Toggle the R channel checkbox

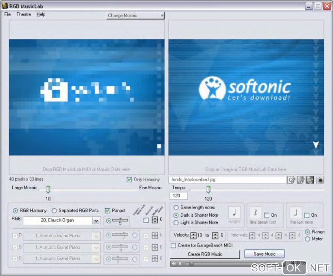[x=15, y=236]
